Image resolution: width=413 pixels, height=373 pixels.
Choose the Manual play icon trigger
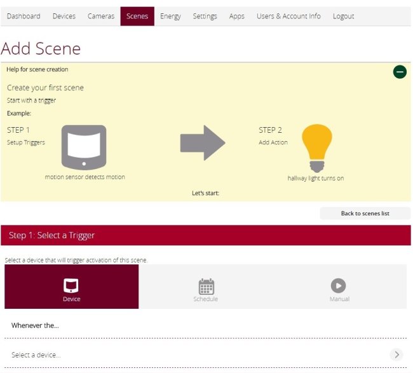point(339,286)
